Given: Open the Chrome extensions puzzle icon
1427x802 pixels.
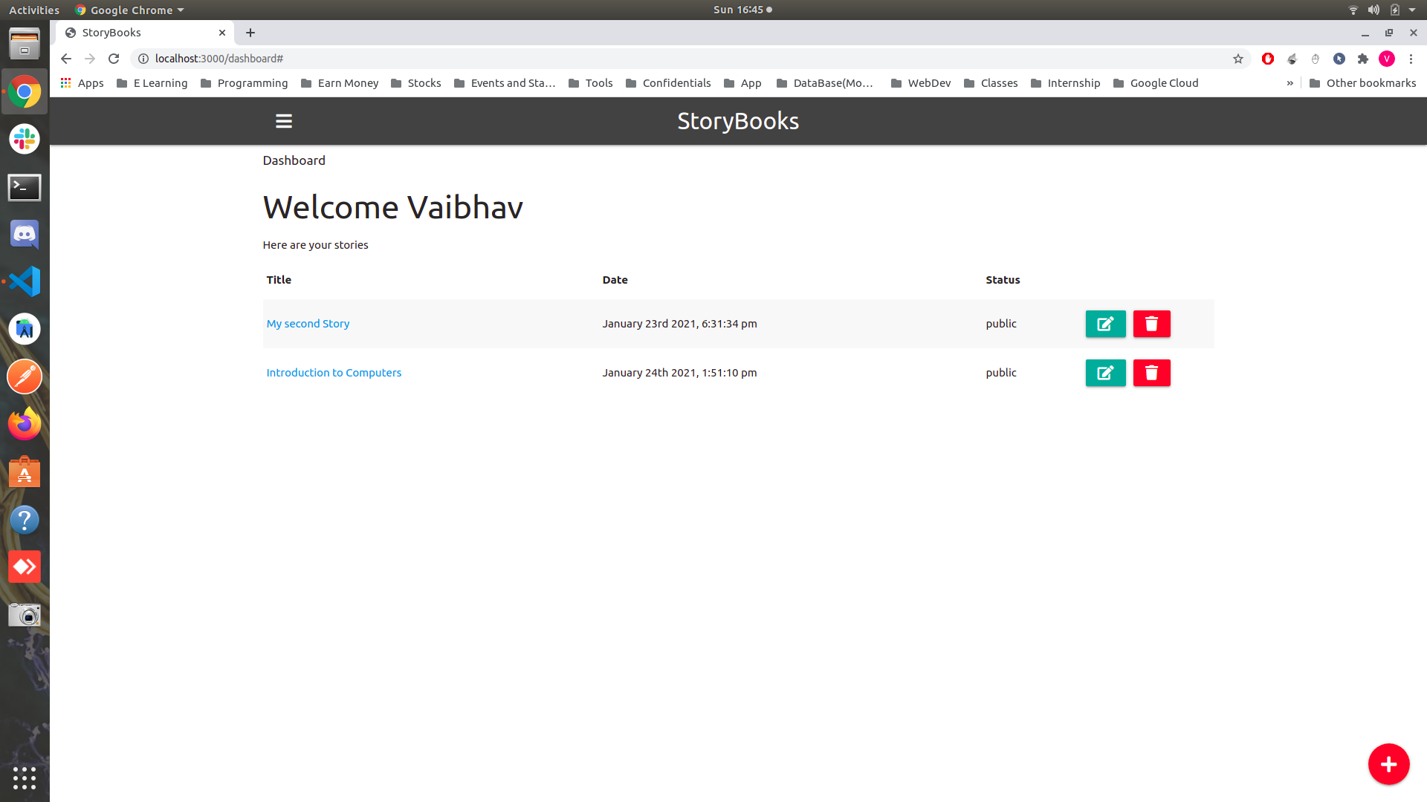Looking at the screenshot, I should [x=1362, y=59].
